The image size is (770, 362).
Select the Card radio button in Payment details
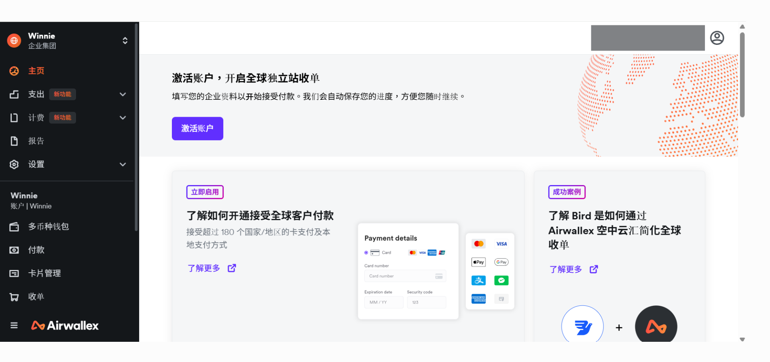coord(366,253)
